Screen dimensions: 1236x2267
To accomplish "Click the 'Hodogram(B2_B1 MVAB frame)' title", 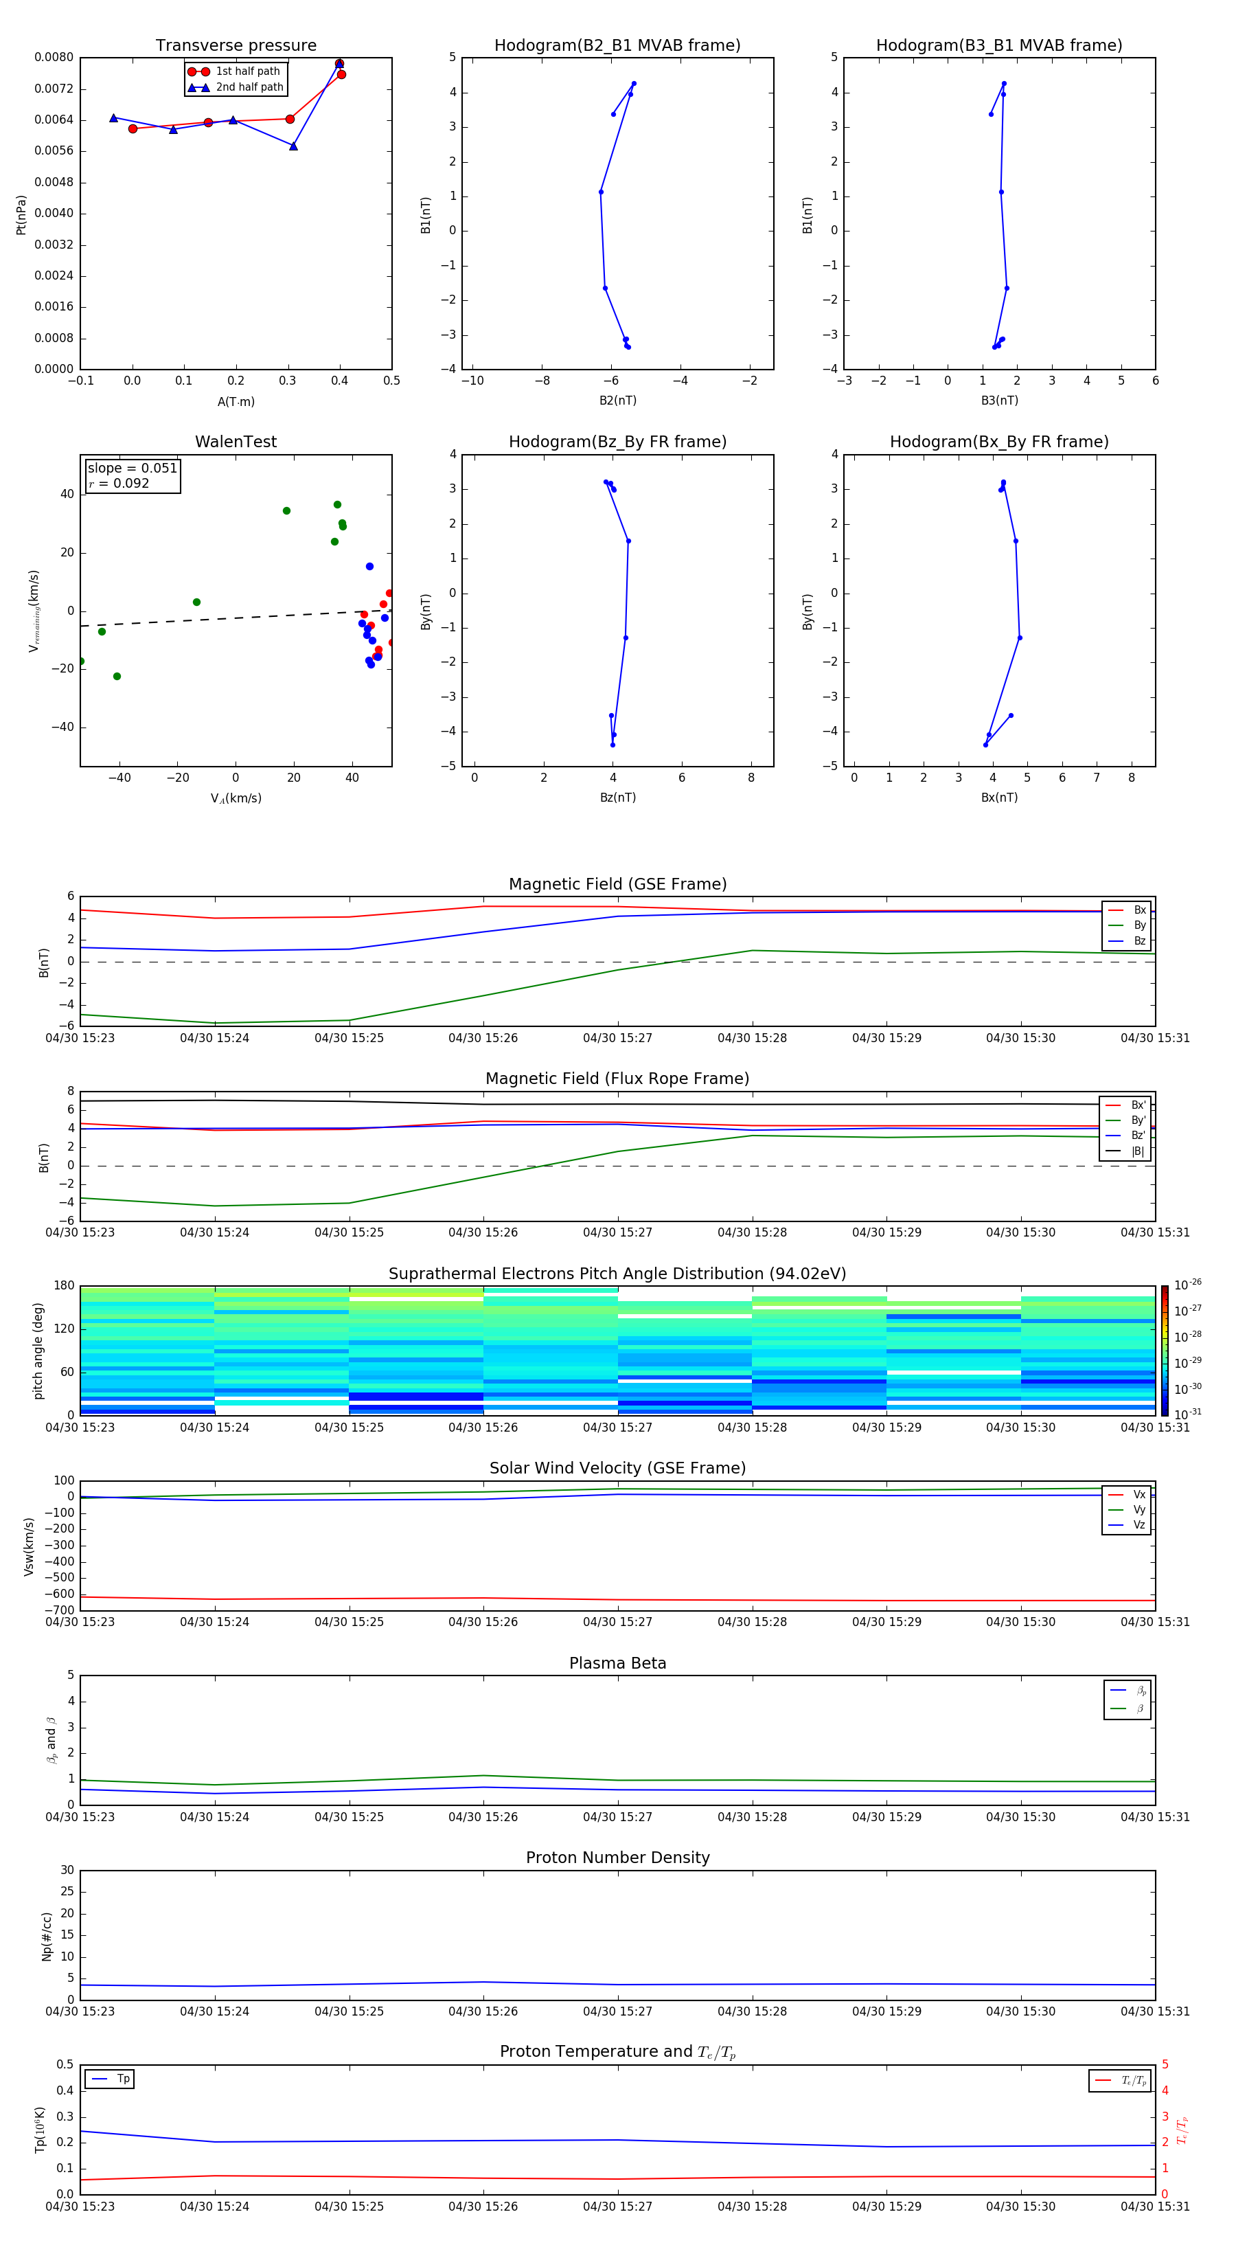I will (x=617, y=45).
